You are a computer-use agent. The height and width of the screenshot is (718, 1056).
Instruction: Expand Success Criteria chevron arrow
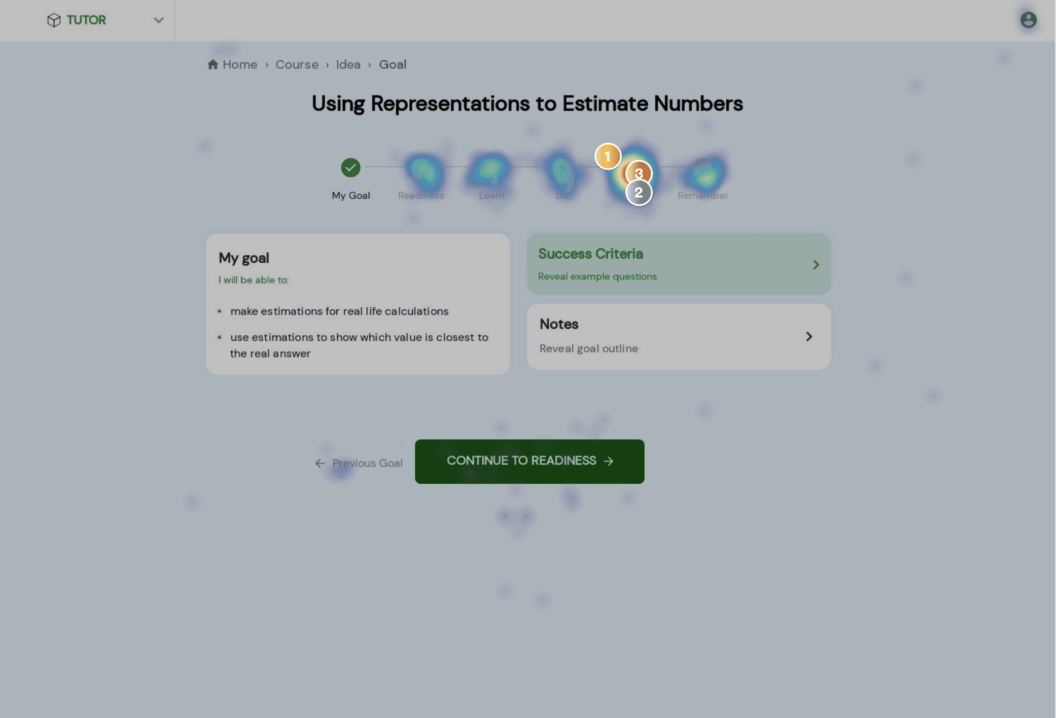pyautogui.click(x=816, y=265)
